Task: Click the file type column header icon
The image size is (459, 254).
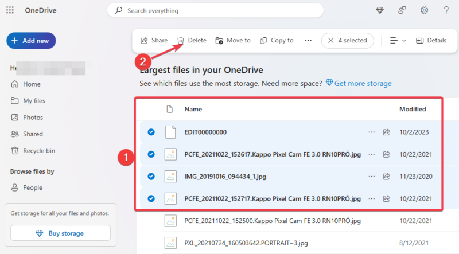Action: coord(169,109)
